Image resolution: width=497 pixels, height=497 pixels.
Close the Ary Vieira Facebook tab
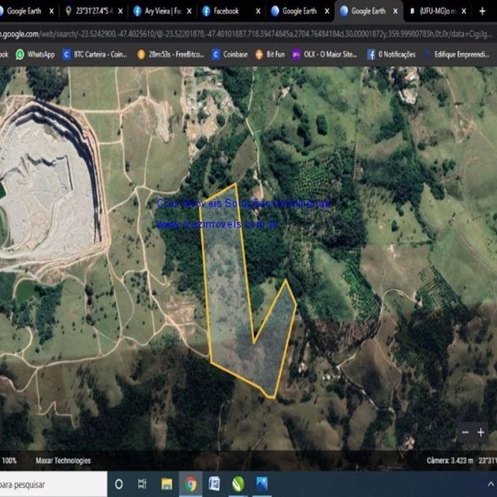coord(189,11)
